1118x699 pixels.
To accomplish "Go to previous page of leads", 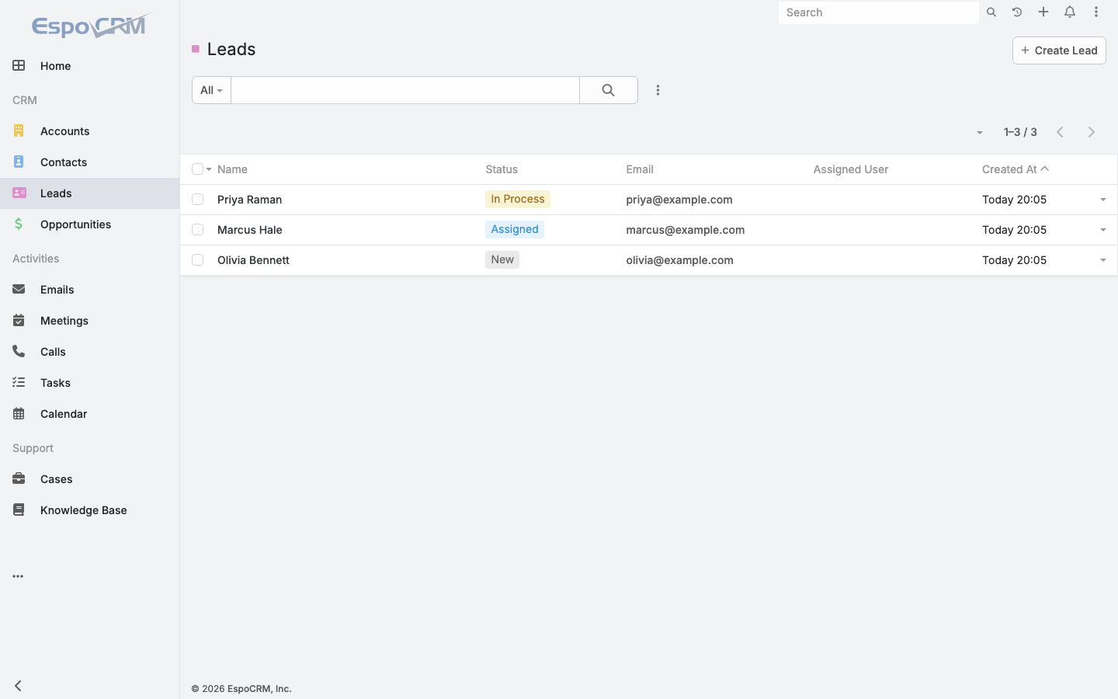I will pos(1060,132).
